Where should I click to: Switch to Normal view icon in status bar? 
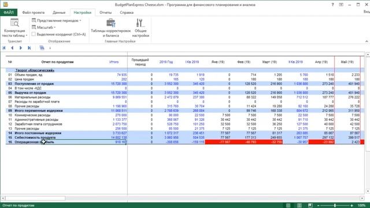pyautogui.click(x=288, y=206)
